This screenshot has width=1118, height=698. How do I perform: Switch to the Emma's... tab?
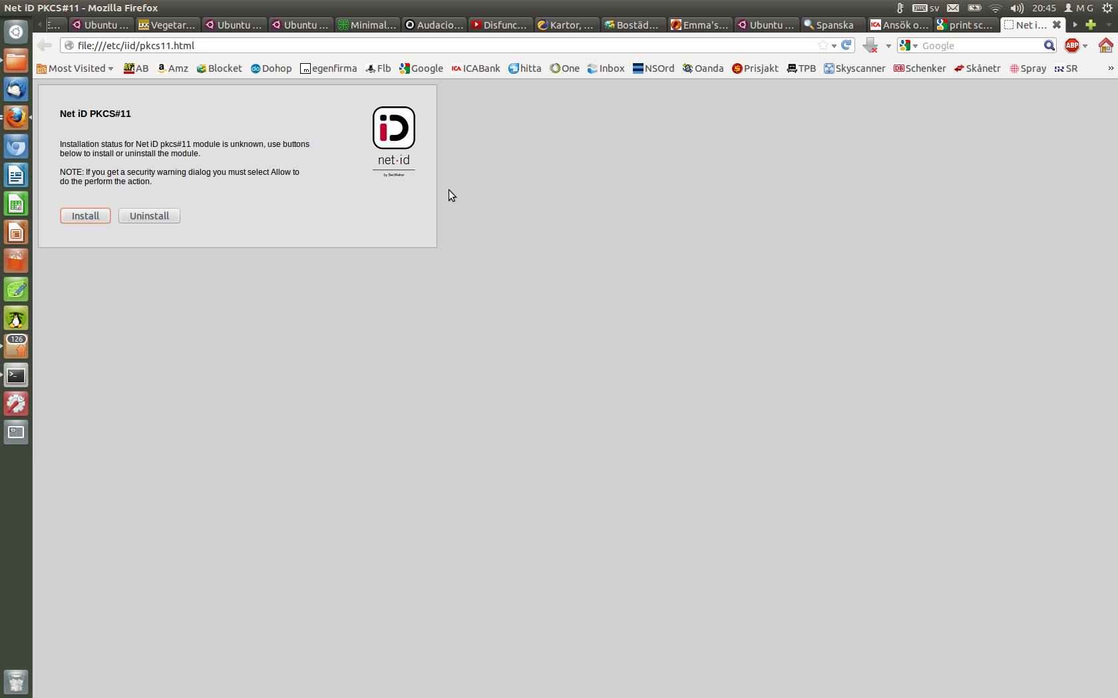[700, 25]
